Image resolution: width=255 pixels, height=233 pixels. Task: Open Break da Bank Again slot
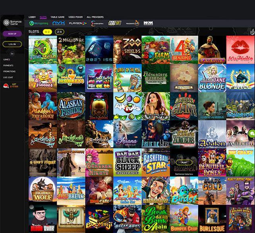coord(156,219)
